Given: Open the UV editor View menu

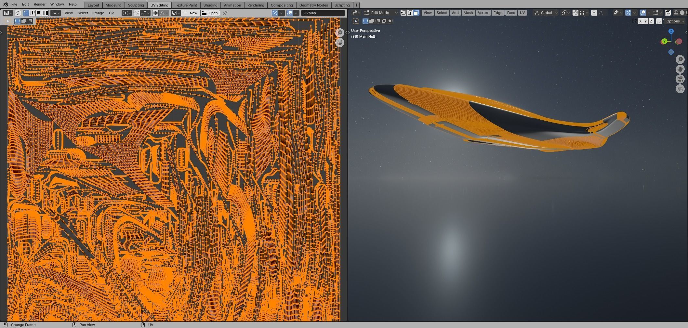Looking at the screenshot, I should [69, 13].
